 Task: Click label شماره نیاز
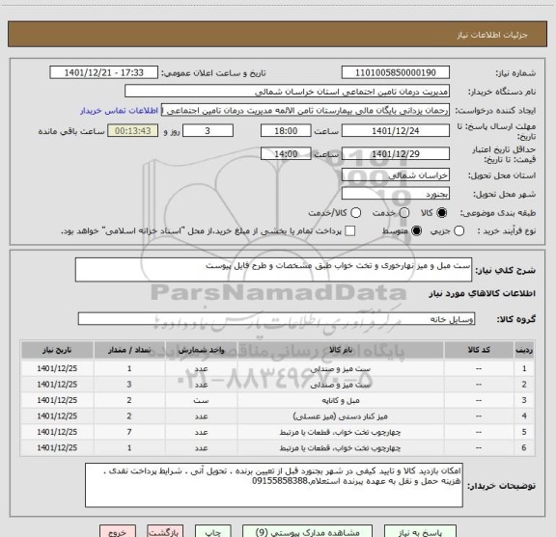515,73
